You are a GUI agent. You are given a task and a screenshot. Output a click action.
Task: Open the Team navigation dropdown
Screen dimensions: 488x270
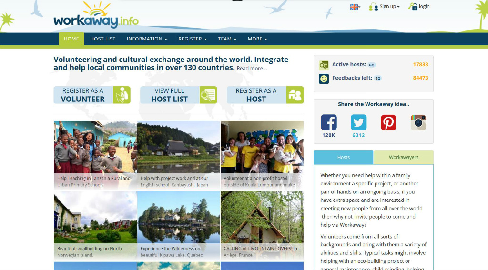tap(227, 39)
